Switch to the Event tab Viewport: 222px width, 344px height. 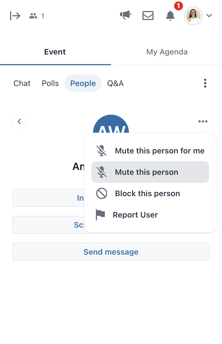point(55,52)
